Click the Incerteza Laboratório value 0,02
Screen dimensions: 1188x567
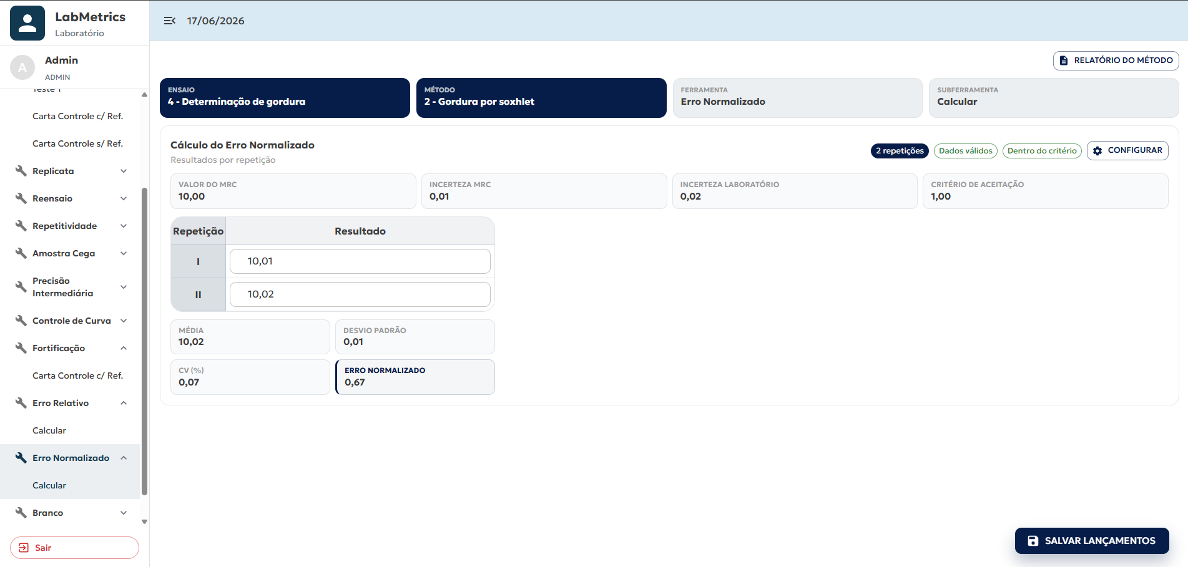pyautogui.click(x=690, y=196)
